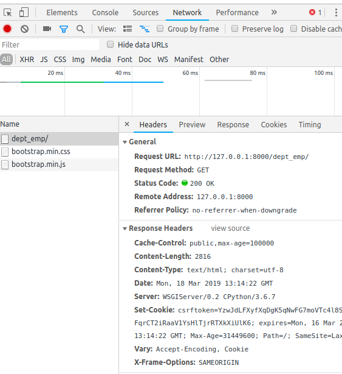Click the bootstrap.min.js file icon
This screenshot has height=374, width=342.
point(5,164)
